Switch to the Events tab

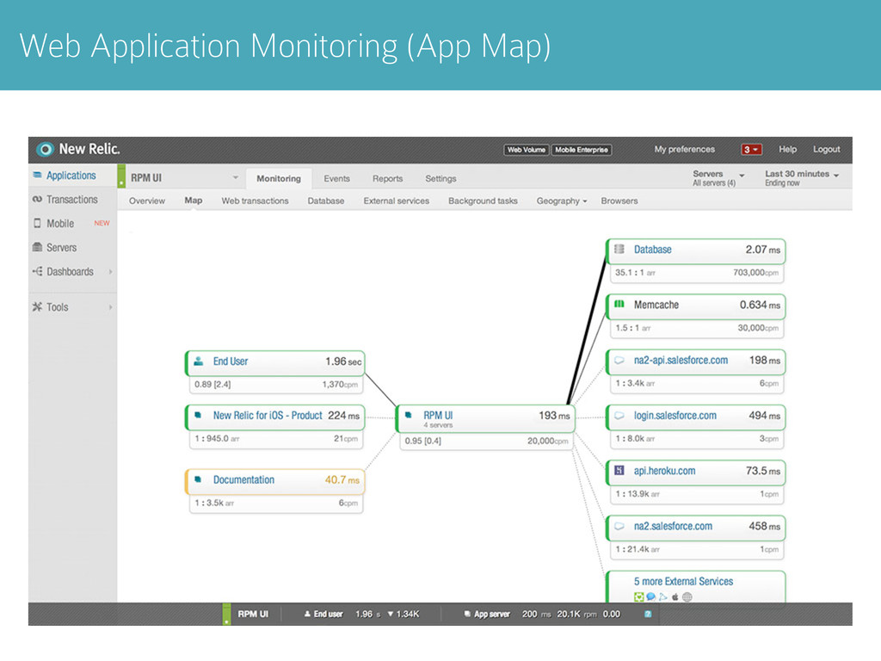pos(336,178)
